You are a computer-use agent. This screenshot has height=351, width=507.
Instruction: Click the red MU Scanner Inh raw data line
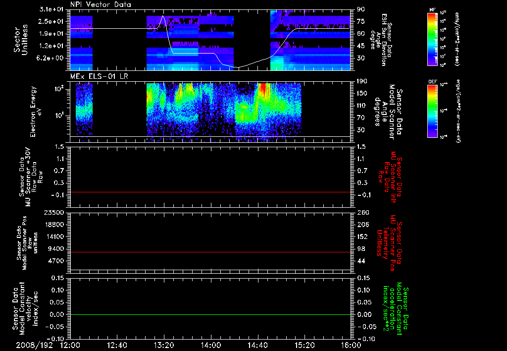pos(210,192)
